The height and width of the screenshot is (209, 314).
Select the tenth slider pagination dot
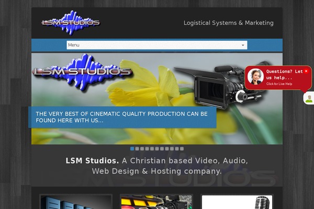[x=177, y=148]
